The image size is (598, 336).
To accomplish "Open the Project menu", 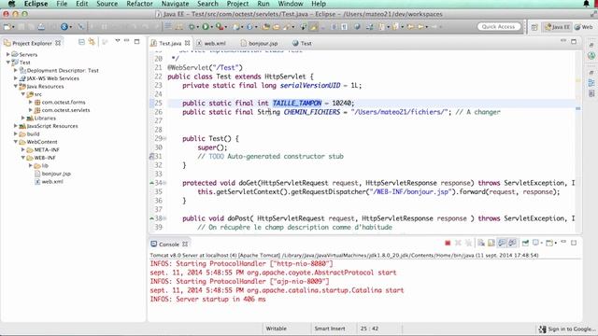I will (x=237, y=4).
